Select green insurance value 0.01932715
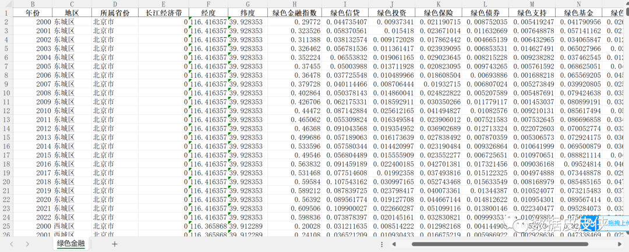Screen dimensions: 629x252 pyautogui.click(x=438, y=84)
